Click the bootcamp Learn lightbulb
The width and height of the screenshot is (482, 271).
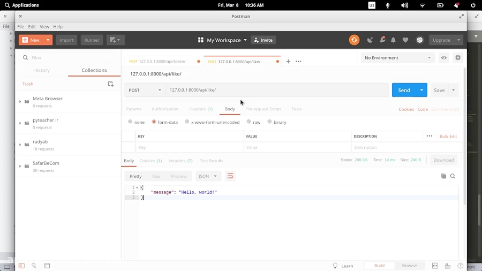335,266
